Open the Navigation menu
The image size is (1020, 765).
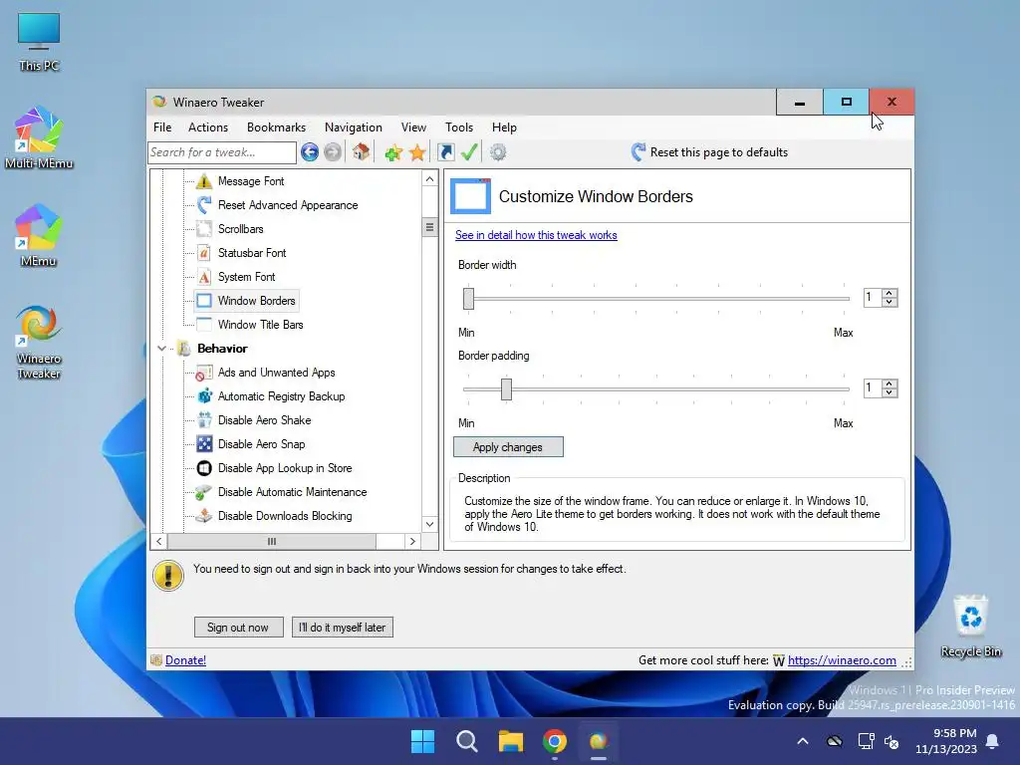[x=354, y=127]
